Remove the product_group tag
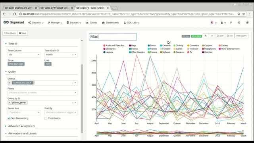Screen dimensions: 254x143 10,102
